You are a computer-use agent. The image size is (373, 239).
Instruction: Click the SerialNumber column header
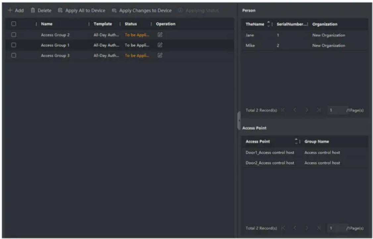pyautogui.click(x=292, y=24)
